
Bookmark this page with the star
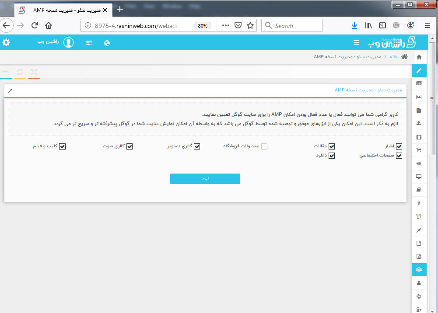(x=250, y=26)
